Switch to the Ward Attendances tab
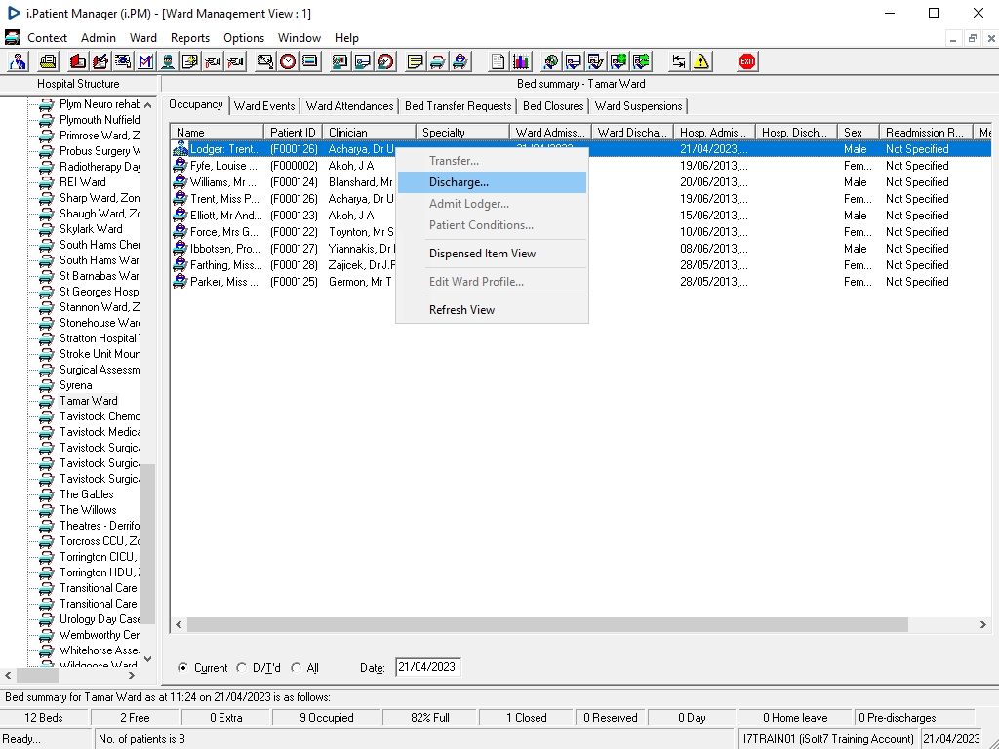Screen dimensions: 999x749 pos(350,106)
